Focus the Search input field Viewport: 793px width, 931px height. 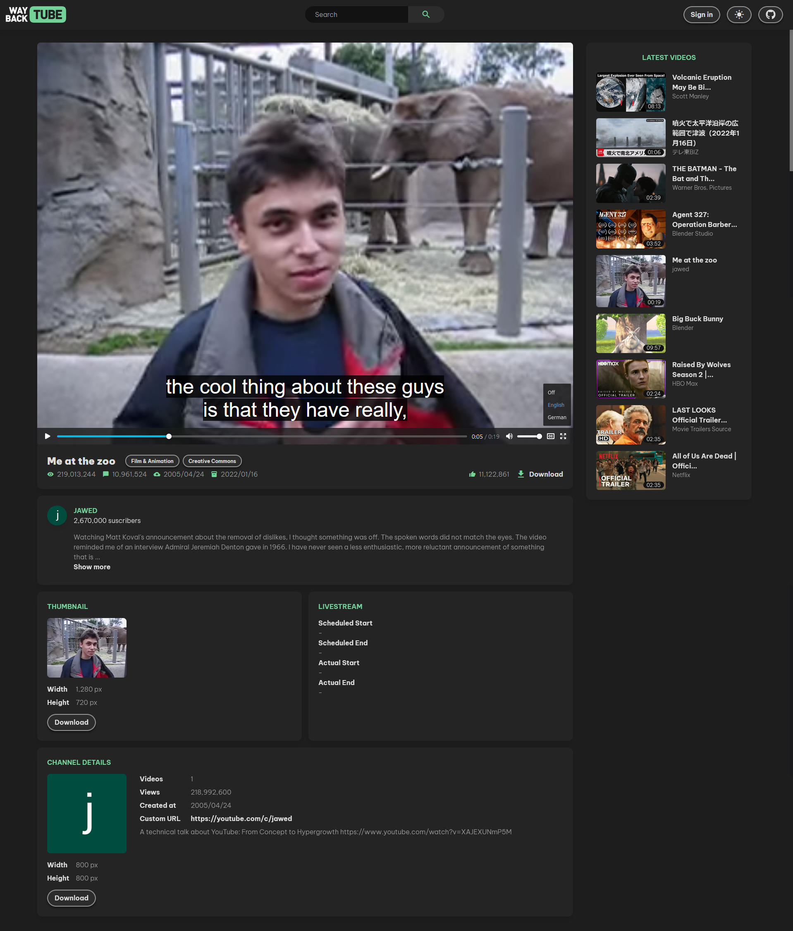356,14
